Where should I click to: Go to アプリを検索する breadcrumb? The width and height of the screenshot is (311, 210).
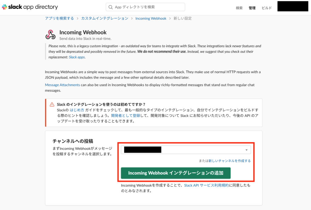tap(59, 18)
